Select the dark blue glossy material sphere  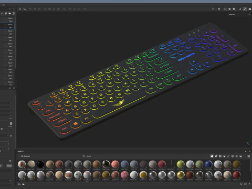208,164
